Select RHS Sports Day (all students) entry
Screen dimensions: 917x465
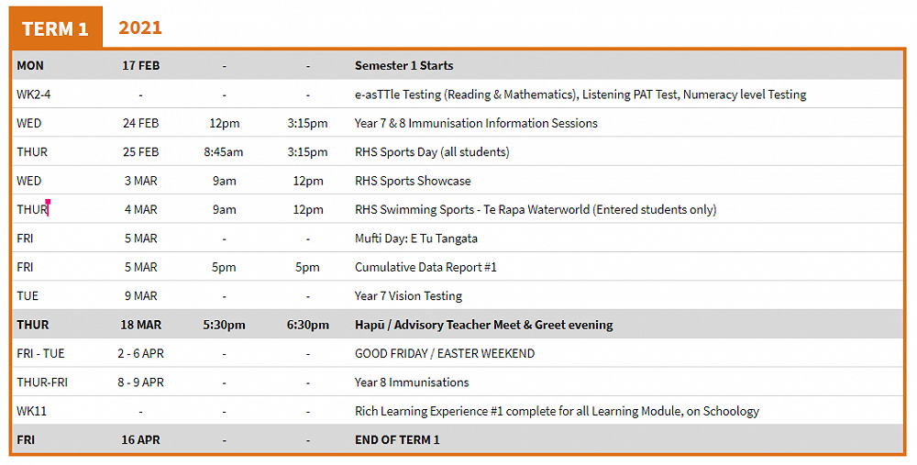[x=432, y=152]
